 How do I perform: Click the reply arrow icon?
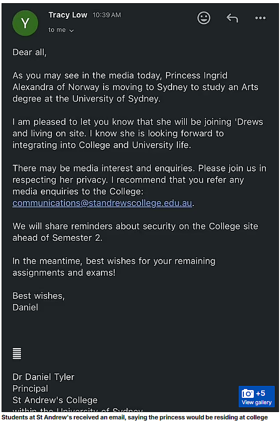(232, 18)
